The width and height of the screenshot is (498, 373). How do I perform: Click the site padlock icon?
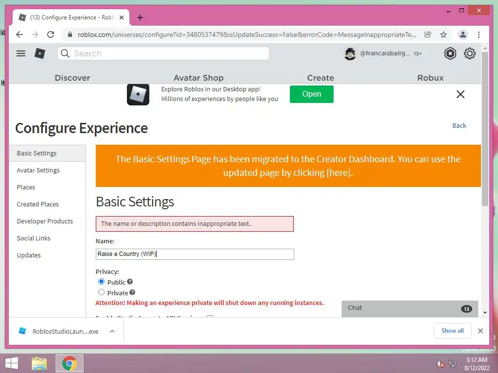(70, 34)
